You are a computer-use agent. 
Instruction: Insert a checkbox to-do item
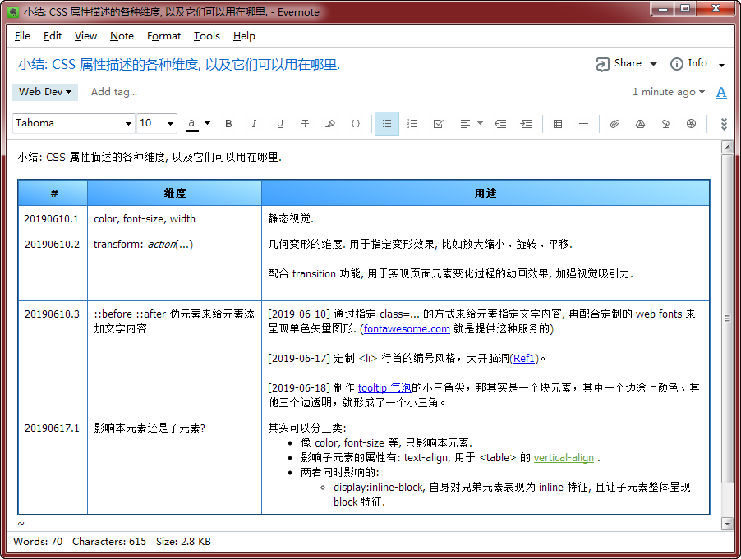coord(438,124)
